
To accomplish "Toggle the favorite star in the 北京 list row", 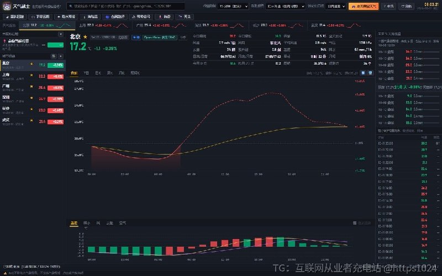I will (31, 64).
